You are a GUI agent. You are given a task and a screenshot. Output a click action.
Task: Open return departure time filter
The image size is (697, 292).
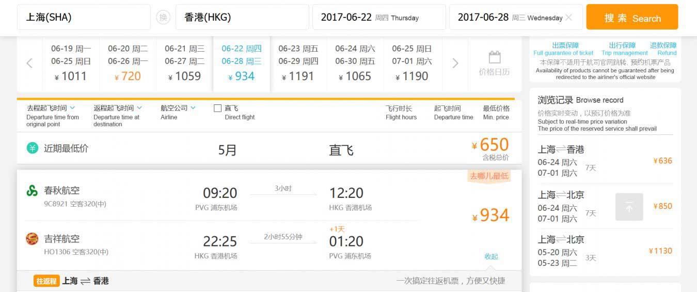[118, 109]
